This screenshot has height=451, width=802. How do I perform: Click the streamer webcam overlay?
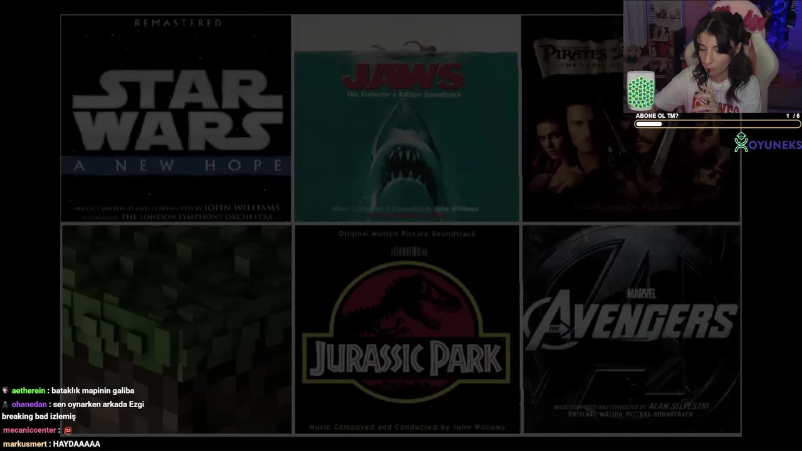pyautogui.click(x=712, y=56)
